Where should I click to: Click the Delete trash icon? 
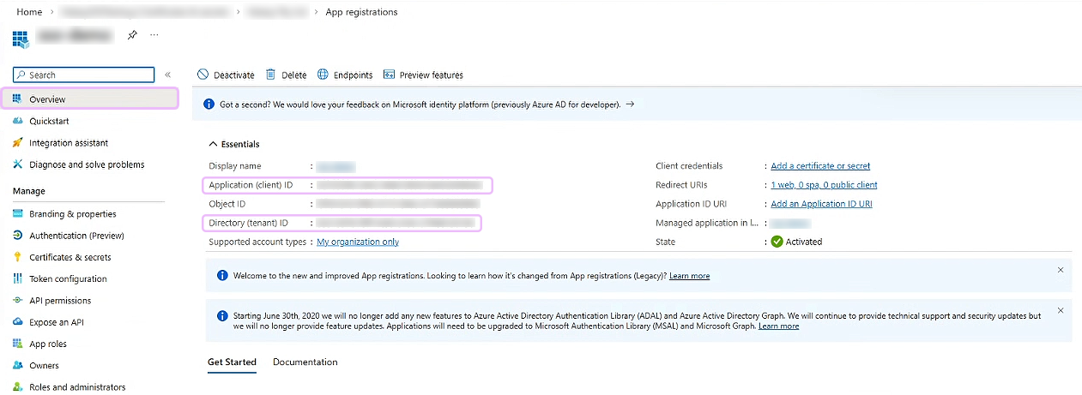271,75
